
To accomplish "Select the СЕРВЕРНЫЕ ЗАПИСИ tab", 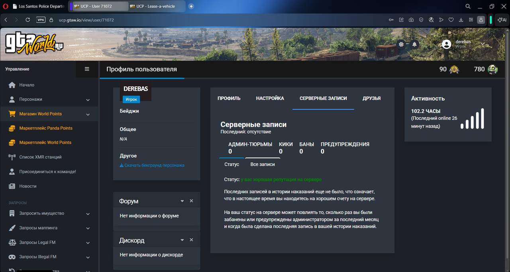I will pyautogui.click(x=323, y=98).
